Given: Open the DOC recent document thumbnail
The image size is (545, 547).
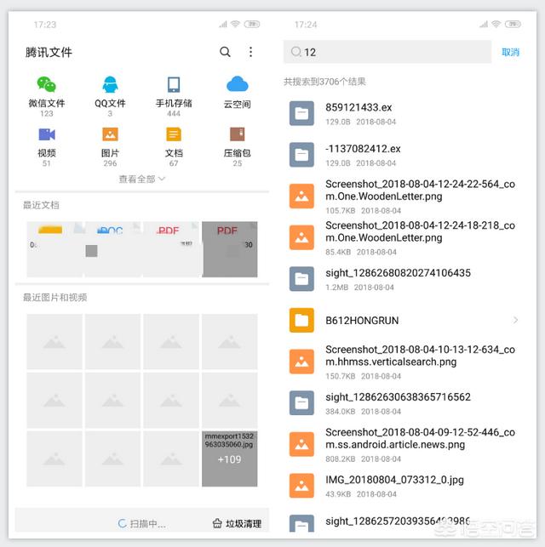Looking at the screenshot, I should tap(113, 249).
